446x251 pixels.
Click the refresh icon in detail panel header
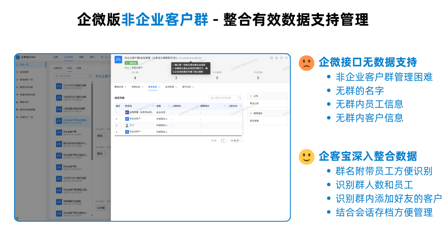tap(281, 58)
